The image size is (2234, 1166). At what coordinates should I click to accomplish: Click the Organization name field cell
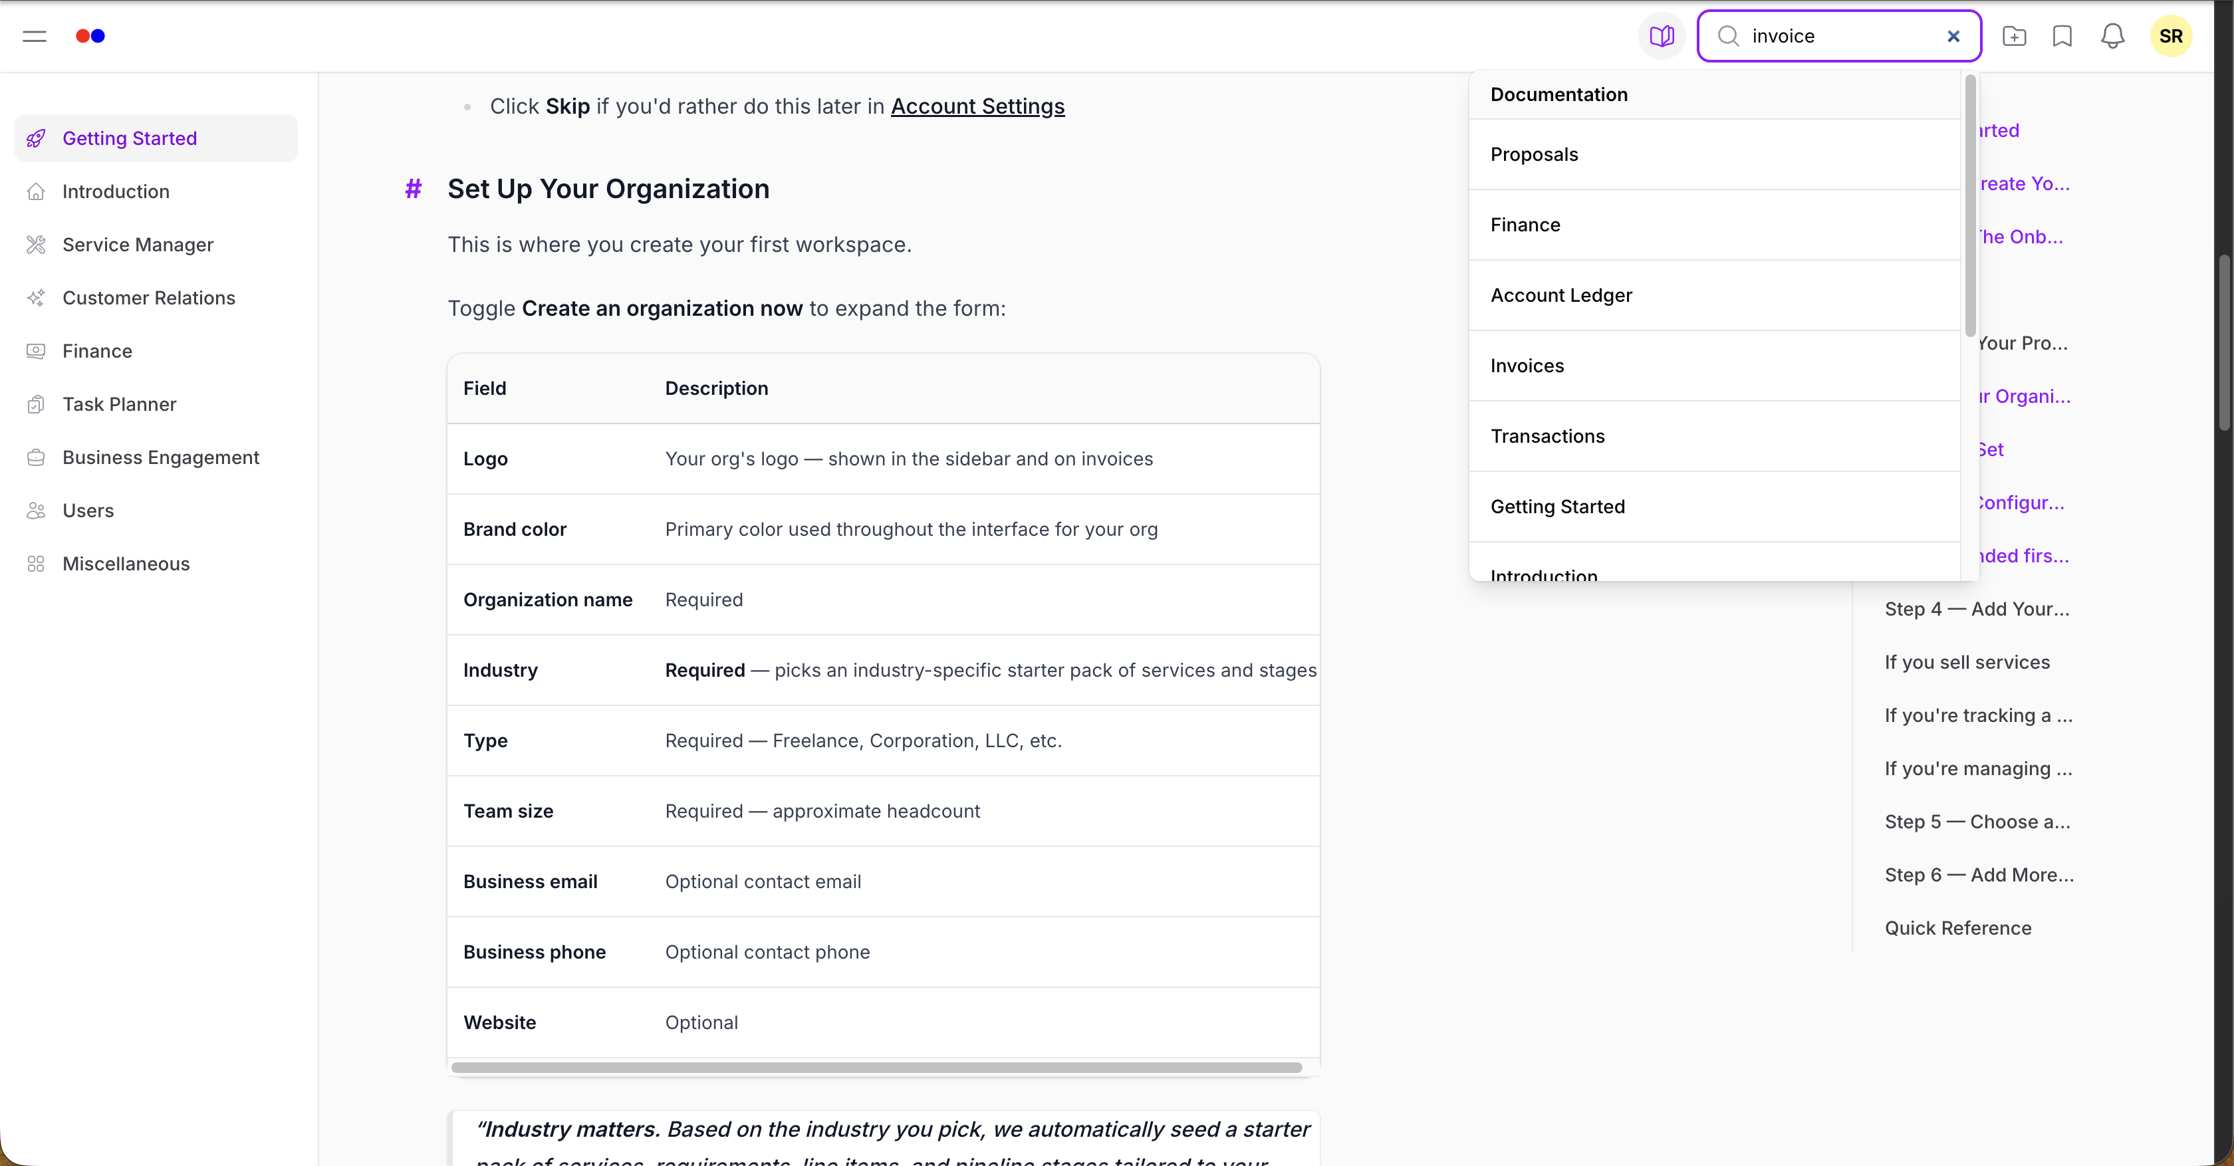point(547,600)
